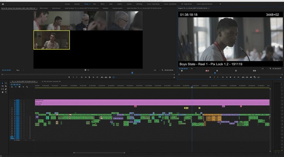Click timeline playhead timecode 01:38:18:18

15,84
